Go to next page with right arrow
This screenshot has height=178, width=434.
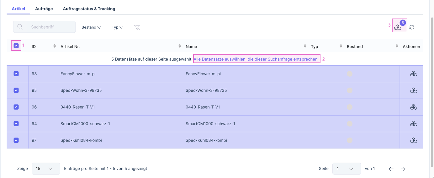[x=403, y=169]
